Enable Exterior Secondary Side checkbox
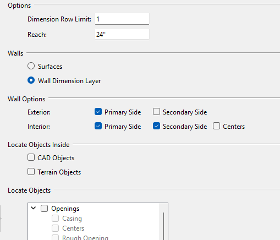Screen dimensions: 280x240 (x=156, y=112)
